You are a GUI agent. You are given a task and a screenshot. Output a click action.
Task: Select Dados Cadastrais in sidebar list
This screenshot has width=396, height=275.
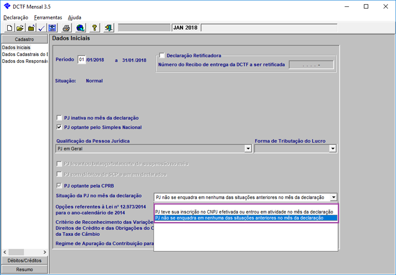coord(25,54)
